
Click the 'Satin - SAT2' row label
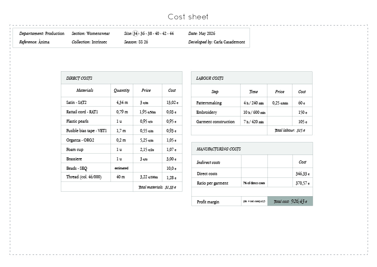pyautogui.click(x=76, y=102)
